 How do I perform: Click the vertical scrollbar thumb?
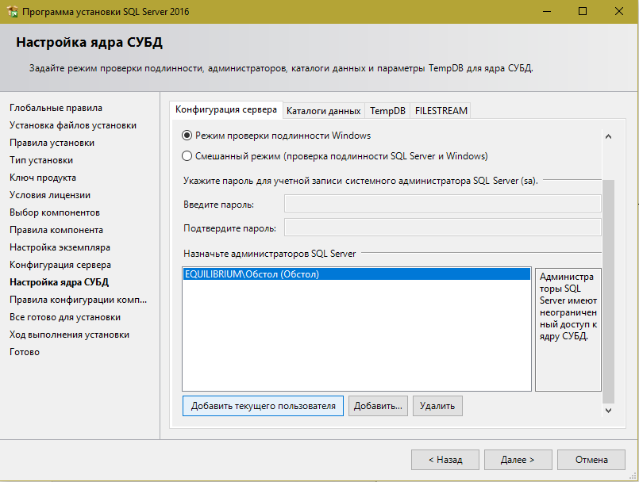pos(608,292)
